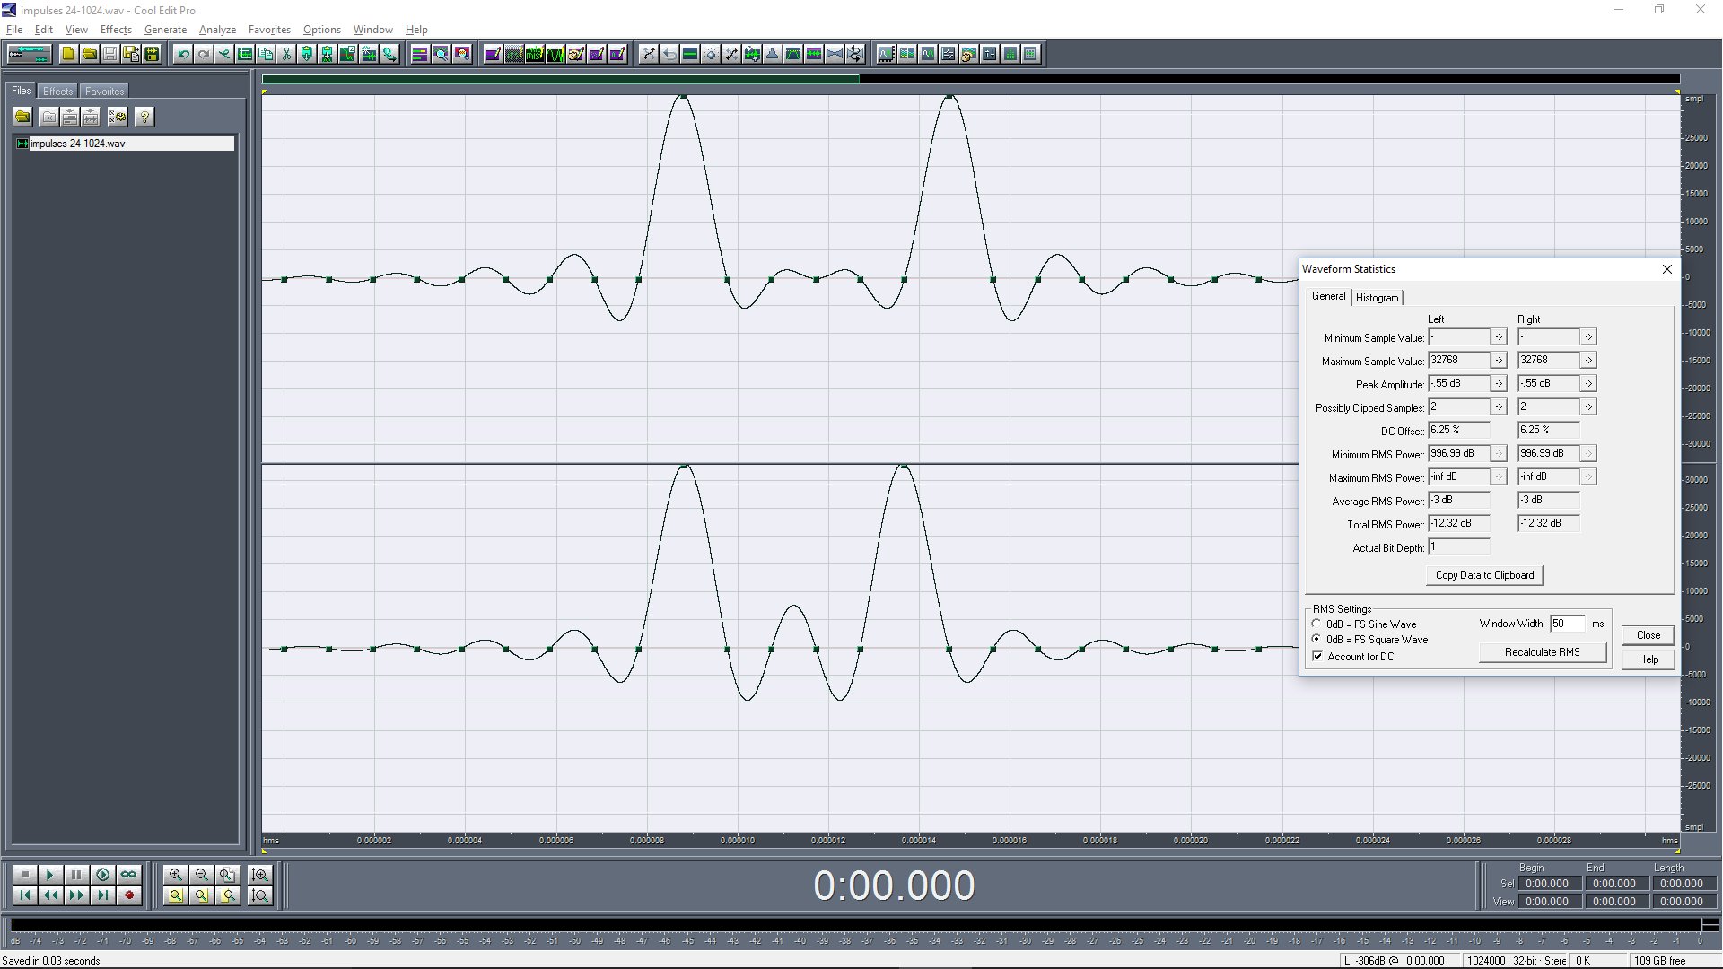The height and width of the screenshot is (969, 1723).
Task: Click the green display range bar
Action: [x=561, y=79]
